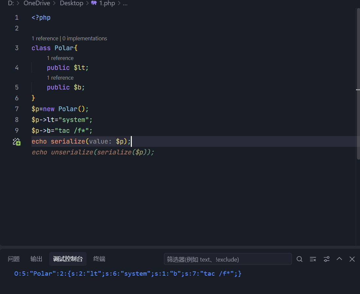The image size is (360, 294).
Task: Clear the debug console output
Action: tap(313, 259)
